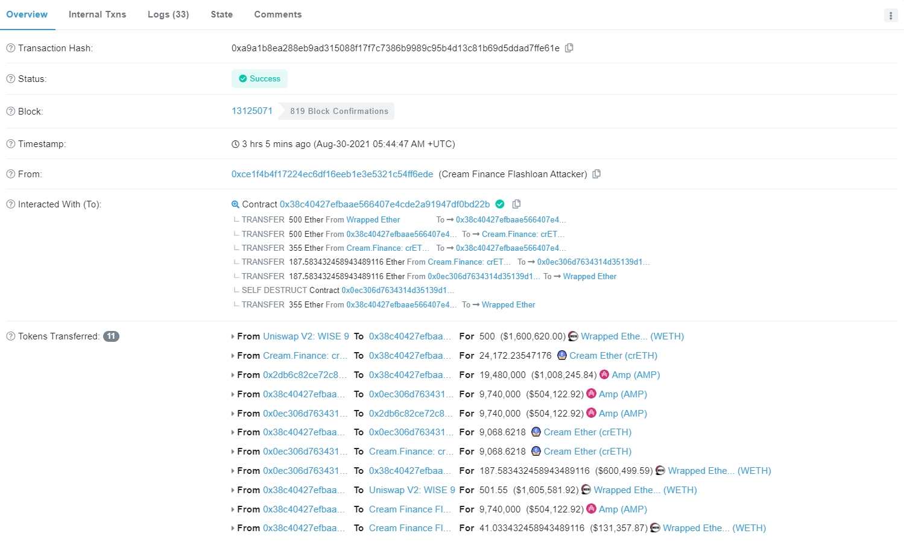The height and width of the screenshot is (548, 904).
Task: Copy the contract address icon
Action: tap(516, 204)
